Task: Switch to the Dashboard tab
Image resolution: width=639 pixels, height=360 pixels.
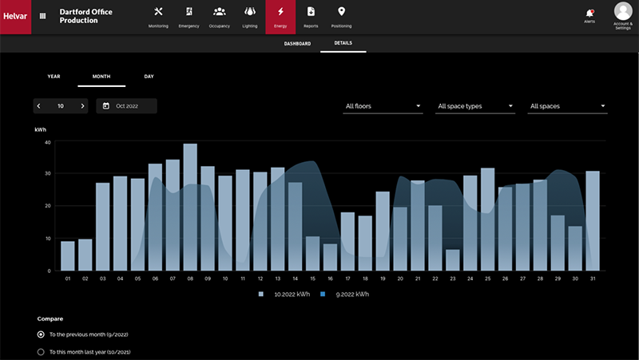Action: click(x=297, y=43)
